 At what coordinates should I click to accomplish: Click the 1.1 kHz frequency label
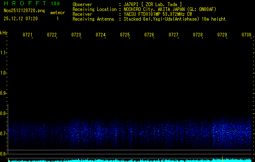4,53
